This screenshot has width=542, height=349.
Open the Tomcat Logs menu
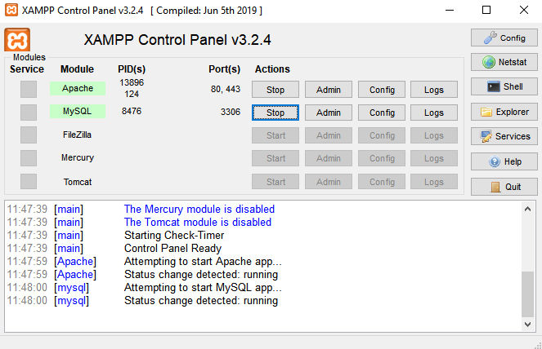click(x=434, y=181)
